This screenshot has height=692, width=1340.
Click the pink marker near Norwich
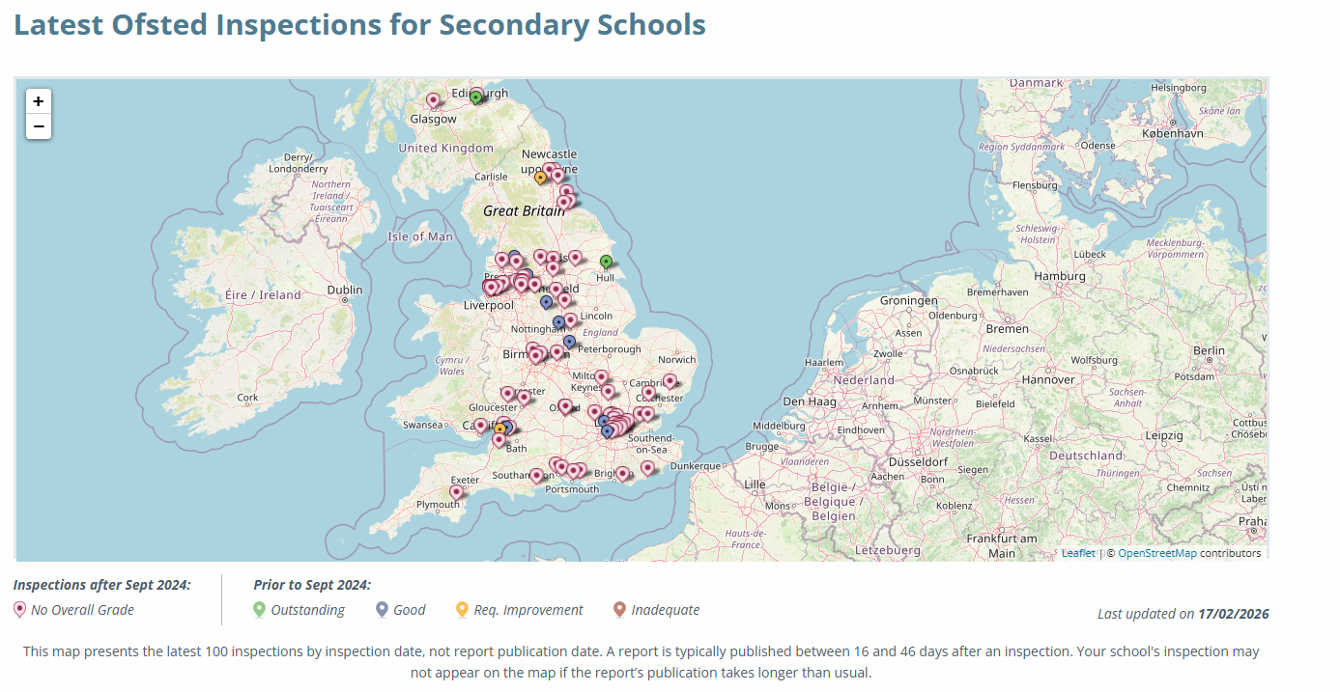(670, 382)
